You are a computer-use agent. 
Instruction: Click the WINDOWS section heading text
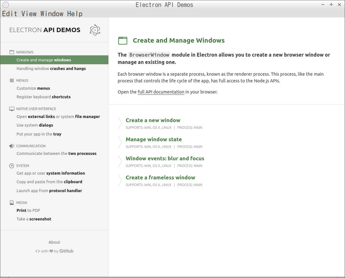click(x=25, y=52)
